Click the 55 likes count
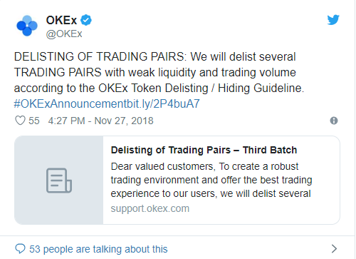 tap(34, 121)
